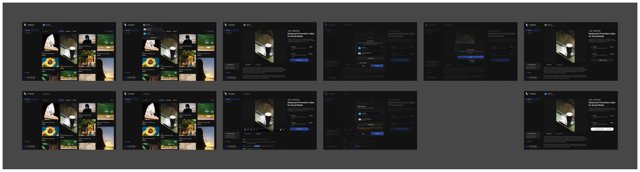Expand the My Videos chevron in the playing-video frame
This screenshot has height=172, width=640.
[238, 102]
